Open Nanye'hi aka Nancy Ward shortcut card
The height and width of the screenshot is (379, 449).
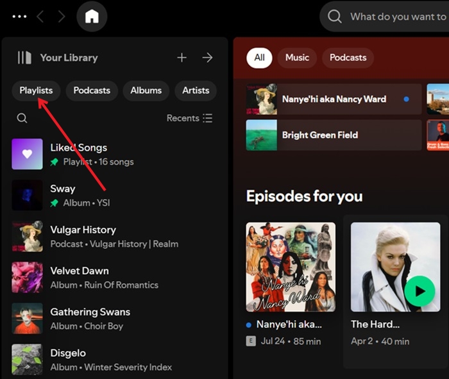click(334, 99)
